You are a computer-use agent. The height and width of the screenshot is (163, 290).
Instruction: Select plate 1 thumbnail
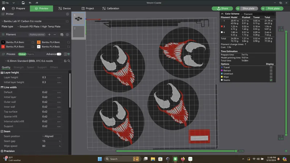pos(79,19)
